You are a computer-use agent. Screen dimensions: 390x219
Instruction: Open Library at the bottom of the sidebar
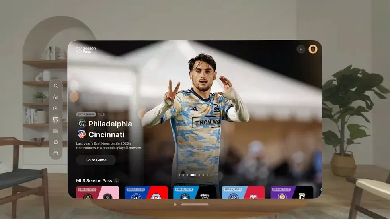(x=56, y=153)
